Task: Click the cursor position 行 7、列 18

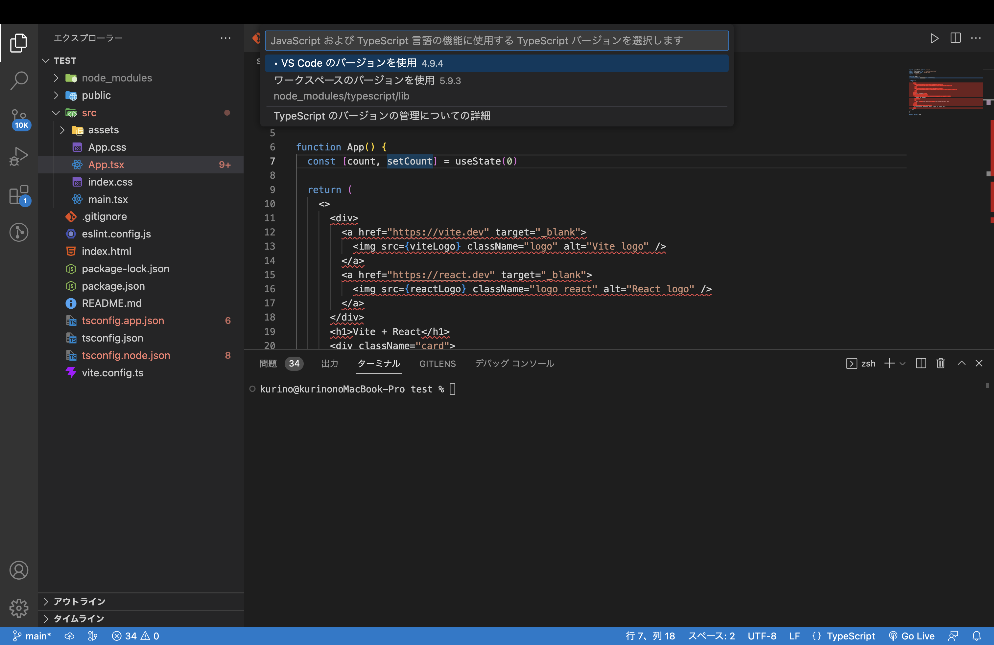Action: tap(650, 636)
